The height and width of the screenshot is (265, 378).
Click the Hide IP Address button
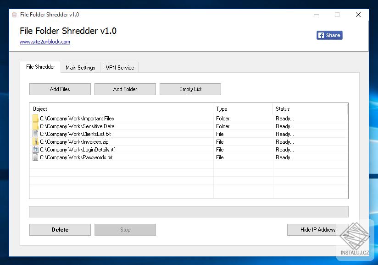[317, 229]
